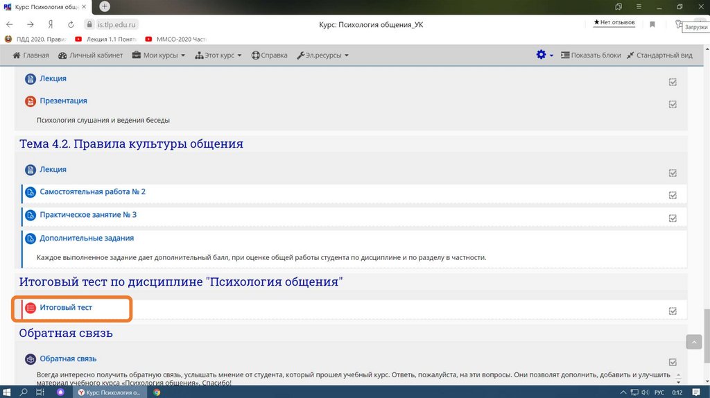710x398 pixels.
Task: Click the browser reload page icon
Action: [70, 24]
